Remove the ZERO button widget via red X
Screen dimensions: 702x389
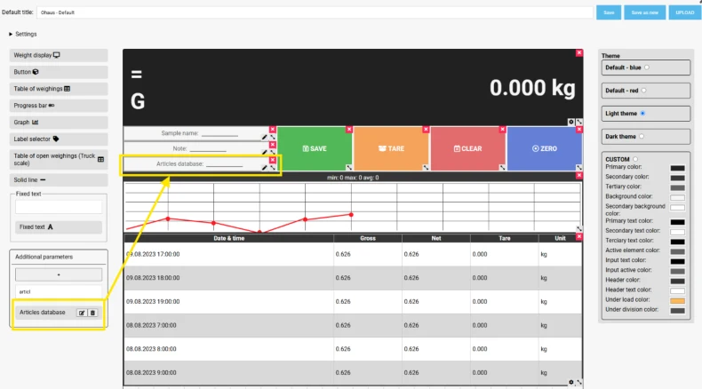click(578, 130)
